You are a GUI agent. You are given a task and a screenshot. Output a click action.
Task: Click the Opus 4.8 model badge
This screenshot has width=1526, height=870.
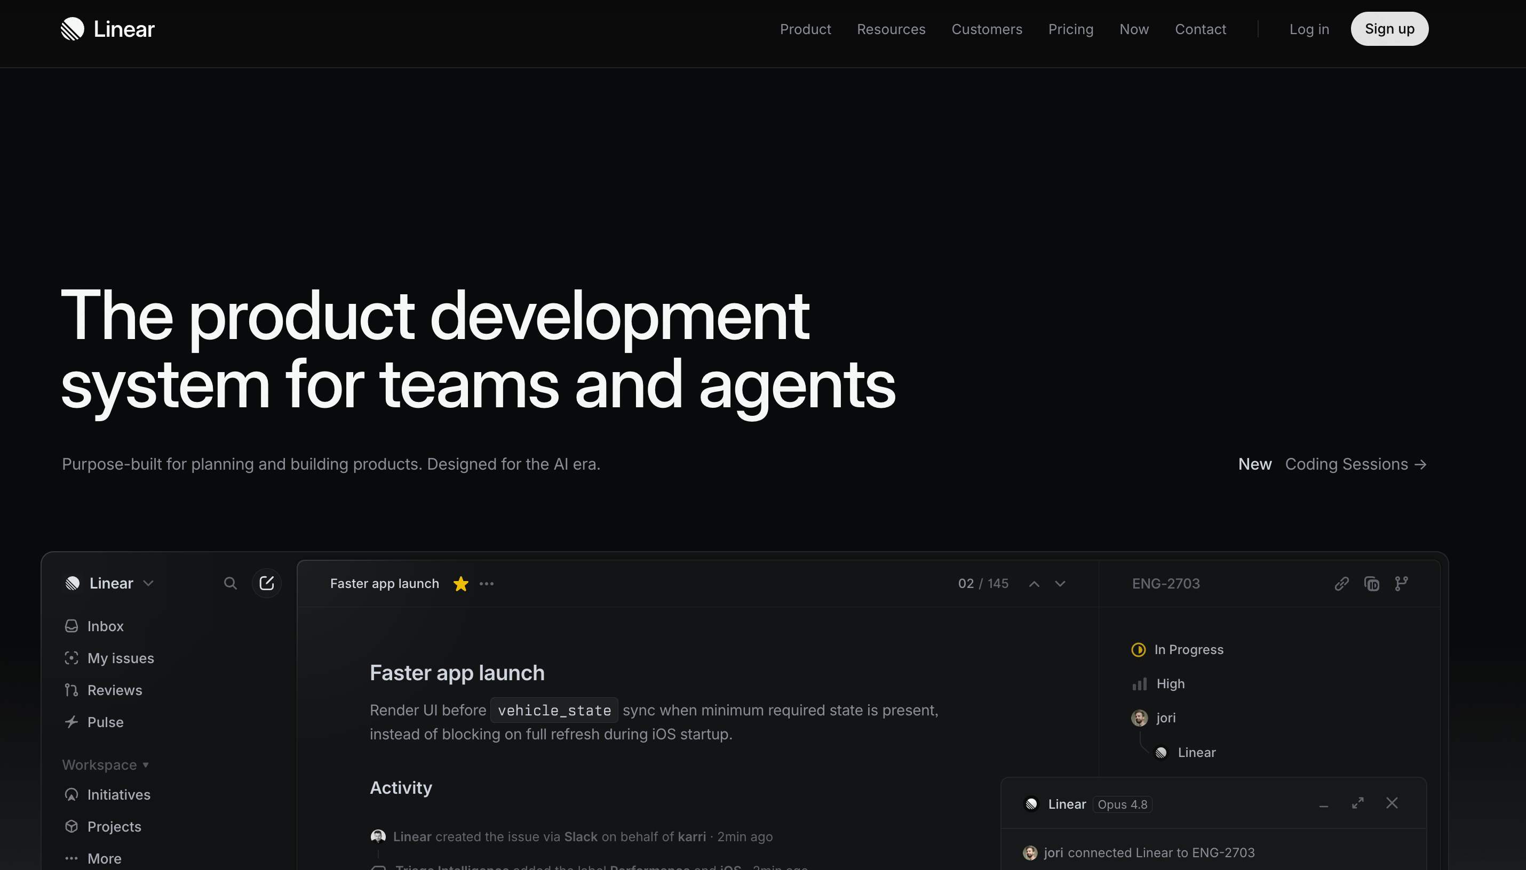1123,804
